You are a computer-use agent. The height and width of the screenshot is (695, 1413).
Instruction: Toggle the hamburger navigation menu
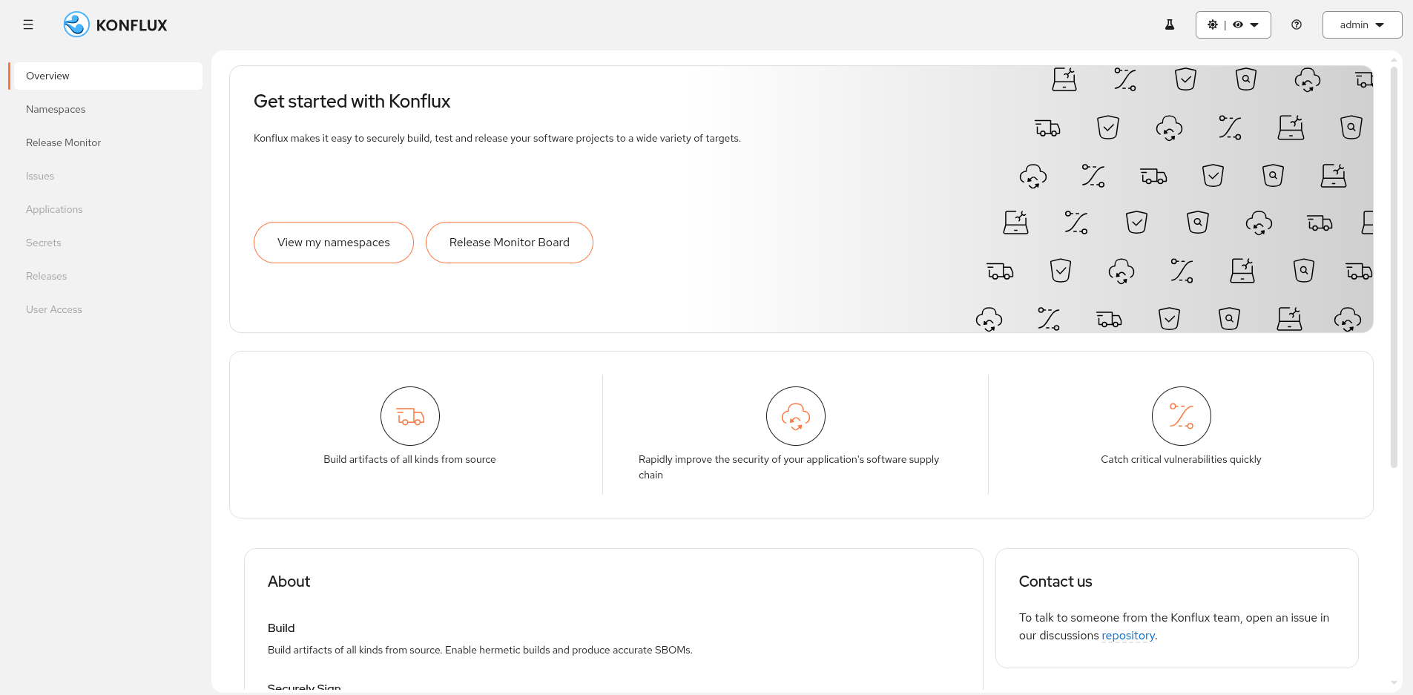(28, 24)
